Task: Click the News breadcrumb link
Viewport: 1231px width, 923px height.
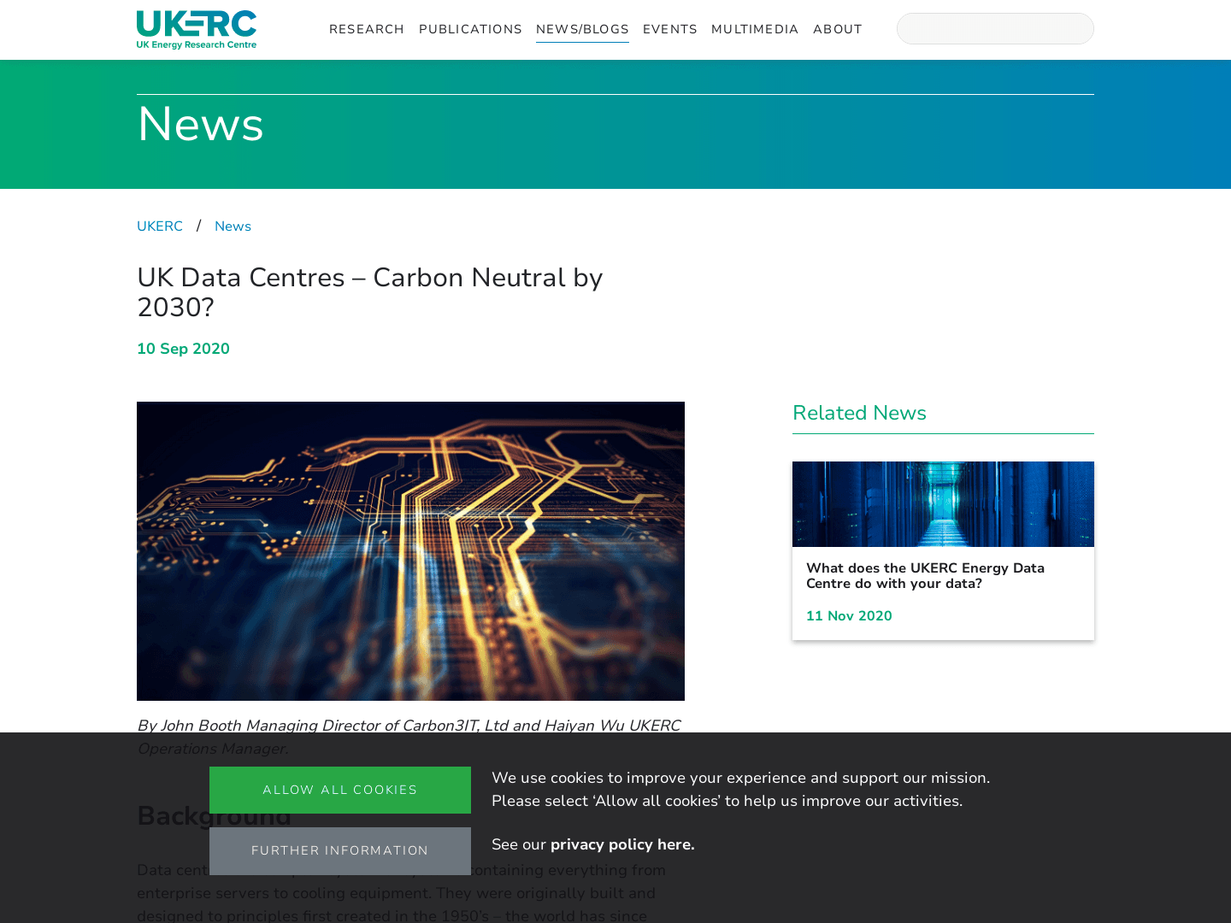Action: [x=233, y=226]
